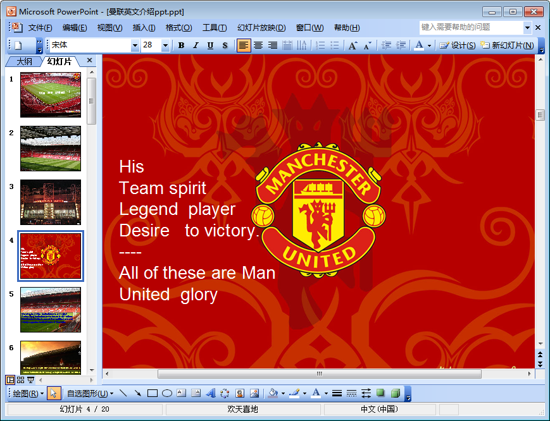Choose line style icon

(x=337, y=393)
